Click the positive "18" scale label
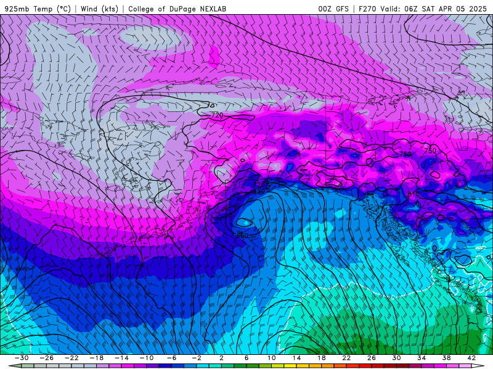493x369 pixels. click(x=321, y=358)
